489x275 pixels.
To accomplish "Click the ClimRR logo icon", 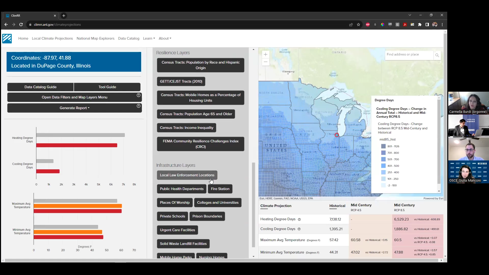I will pyautogui.click(x=7, y=38).
